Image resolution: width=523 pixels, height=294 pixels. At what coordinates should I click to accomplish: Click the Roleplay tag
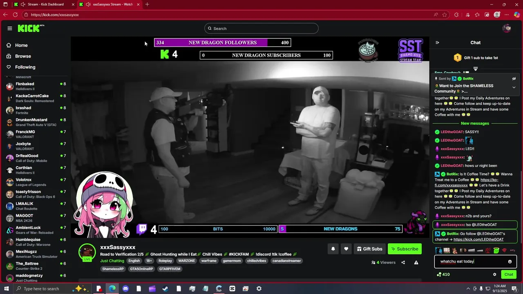(165, 261)
